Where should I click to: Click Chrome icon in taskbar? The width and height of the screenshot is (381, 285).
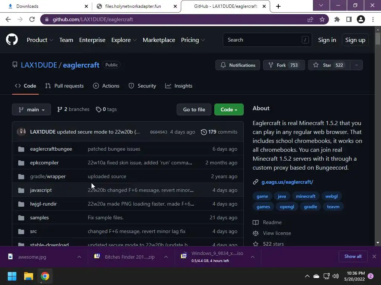tap(45, 276)
